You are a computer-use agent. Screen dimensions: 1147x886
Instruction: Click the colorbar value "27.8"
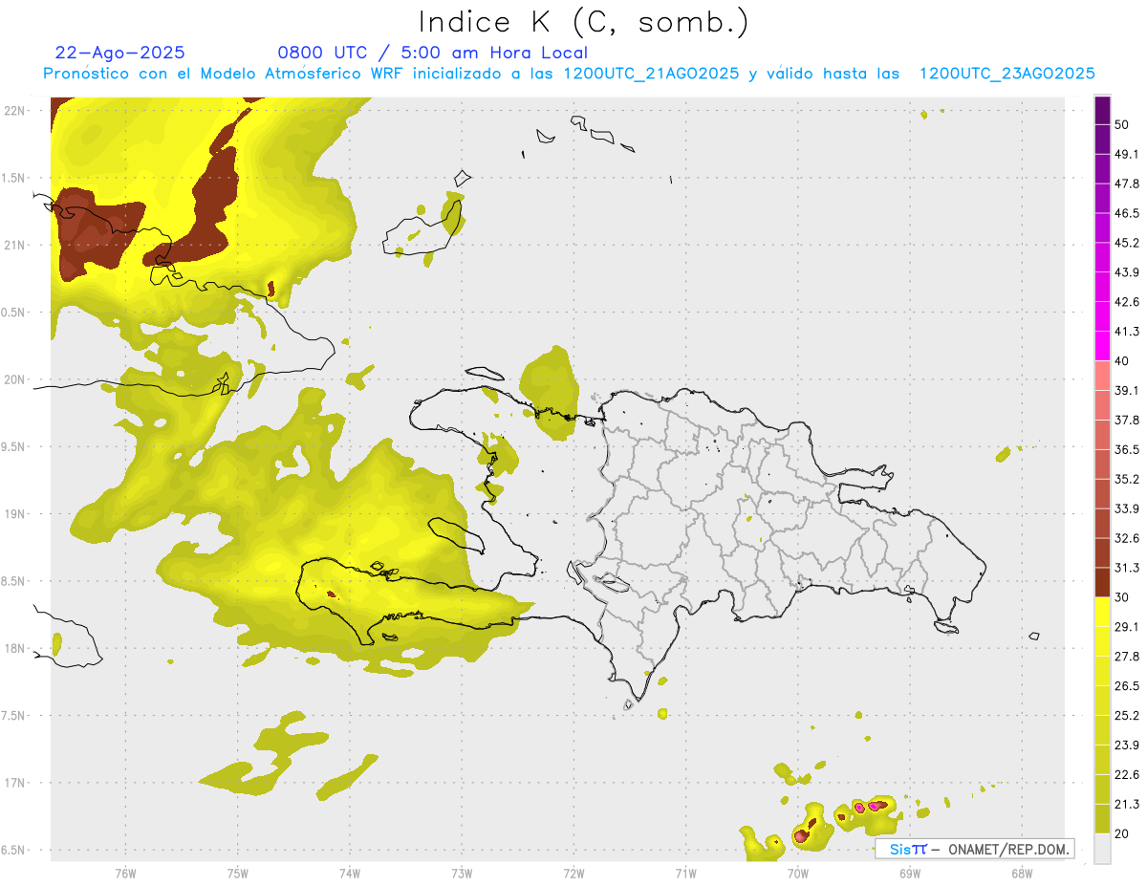point(1127,657)
